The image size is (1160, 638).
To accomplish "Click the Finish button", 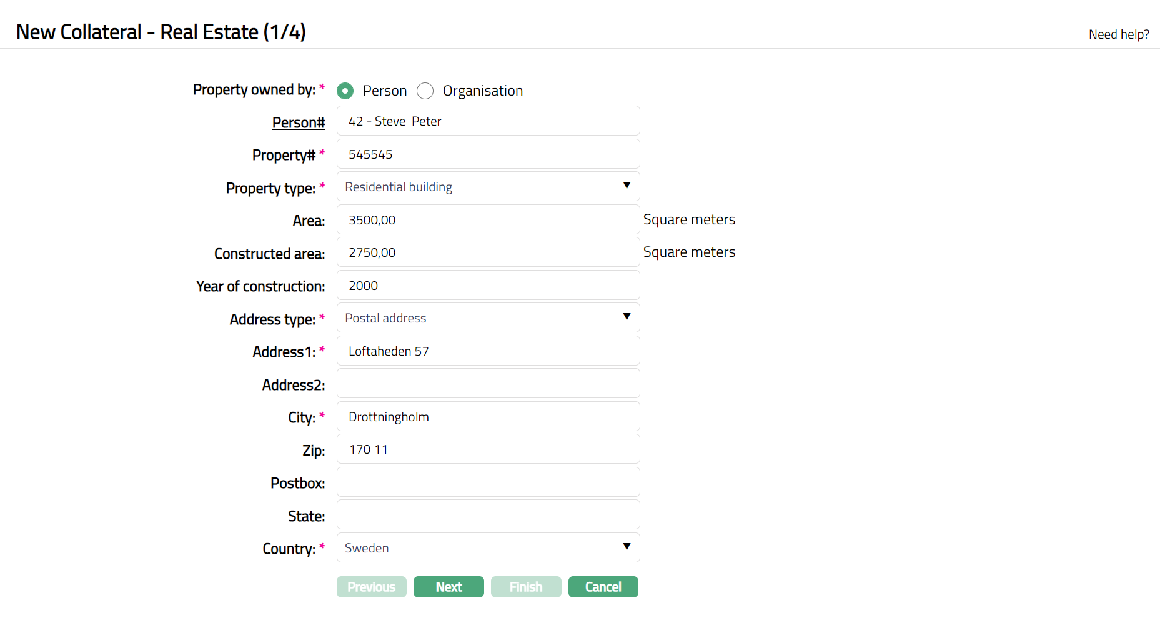I will click(x=525, y=587).
